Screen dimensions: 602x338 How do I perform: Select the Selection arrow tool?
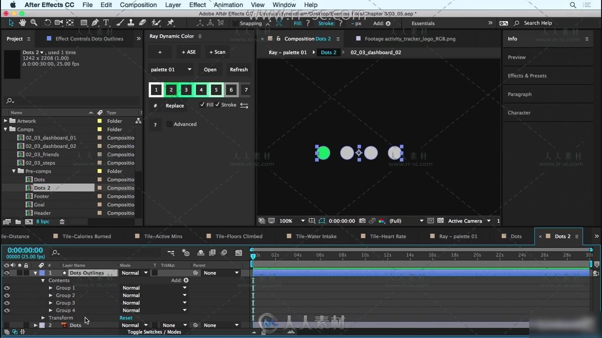click(11, 23)
